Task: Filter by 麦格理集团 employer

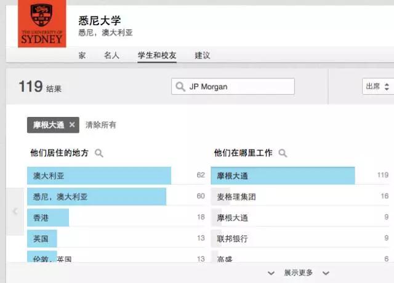Action: coord(236,197)
